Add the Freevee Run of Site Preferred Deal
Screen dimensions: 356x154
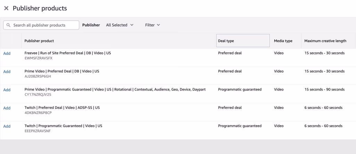tap(7, 53)
